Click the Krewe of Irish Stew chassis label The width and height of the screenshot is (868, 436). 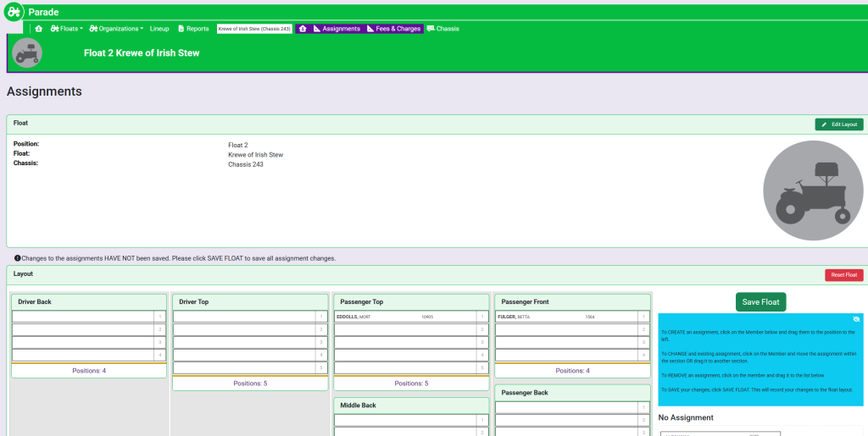point(254,29)
